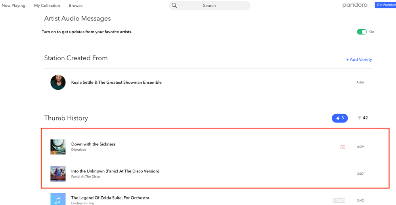
Task: Click the search magnifying glass icon
Action: point(174,6)
